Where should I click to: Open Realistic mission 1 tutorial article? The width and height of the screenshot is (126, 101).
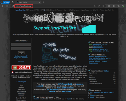[98, 61]
